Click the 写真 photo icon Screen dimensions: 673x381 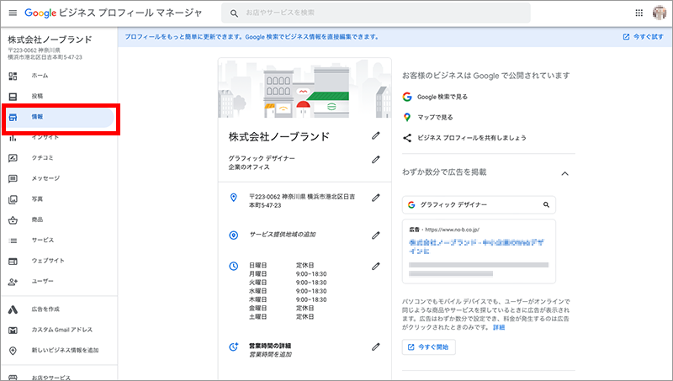tap(13, 199)
